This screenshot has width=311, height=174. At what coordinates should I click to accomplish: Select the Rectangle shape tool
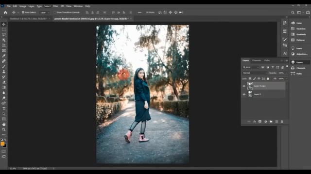(x=4, y=119)
